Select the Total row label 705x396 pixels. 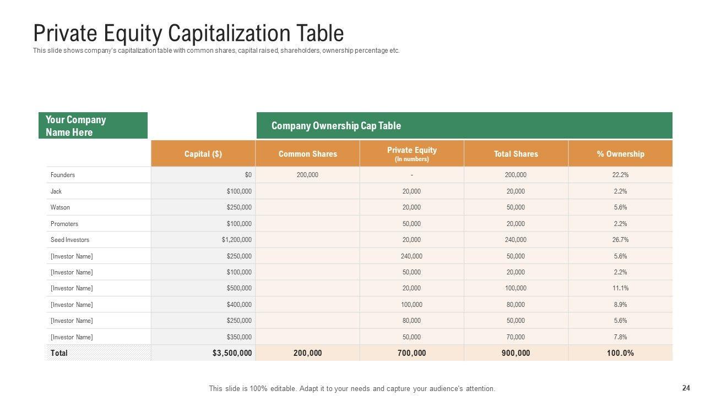[59, 353]
